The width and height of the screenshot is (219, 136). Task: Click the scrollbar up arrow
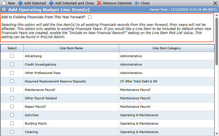[217, 15]
